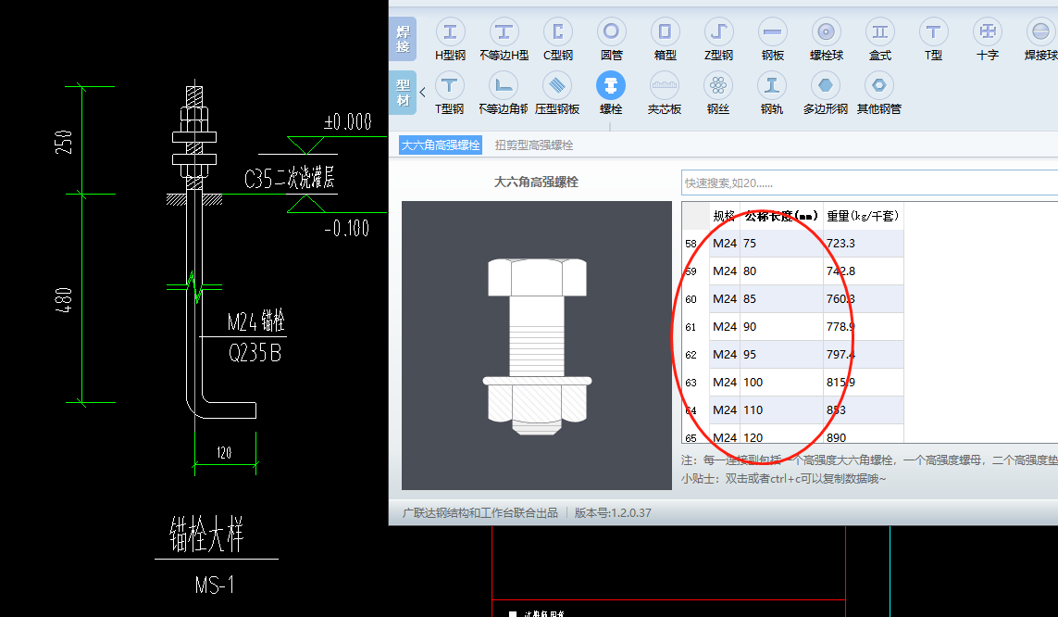Click the 480 dimension in CAD drawing

[64, 300]
